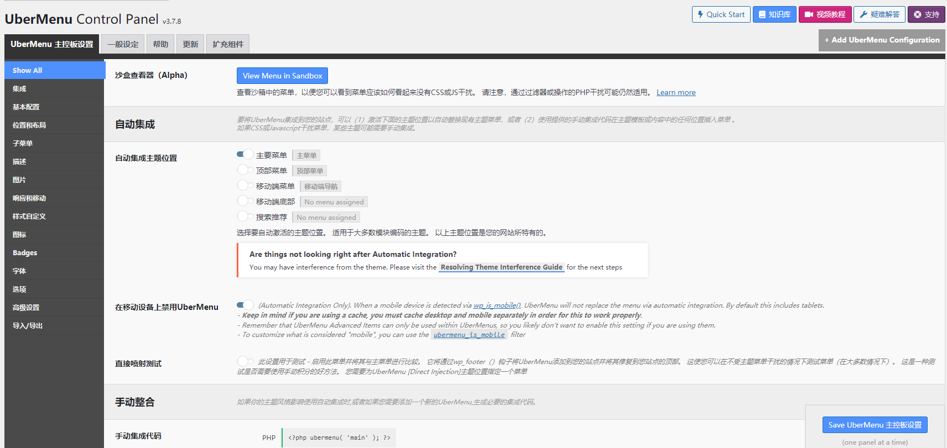Switch to 帮助 tab
The width and height of the screenshot is (947, 448).
(x=160, y=44)
